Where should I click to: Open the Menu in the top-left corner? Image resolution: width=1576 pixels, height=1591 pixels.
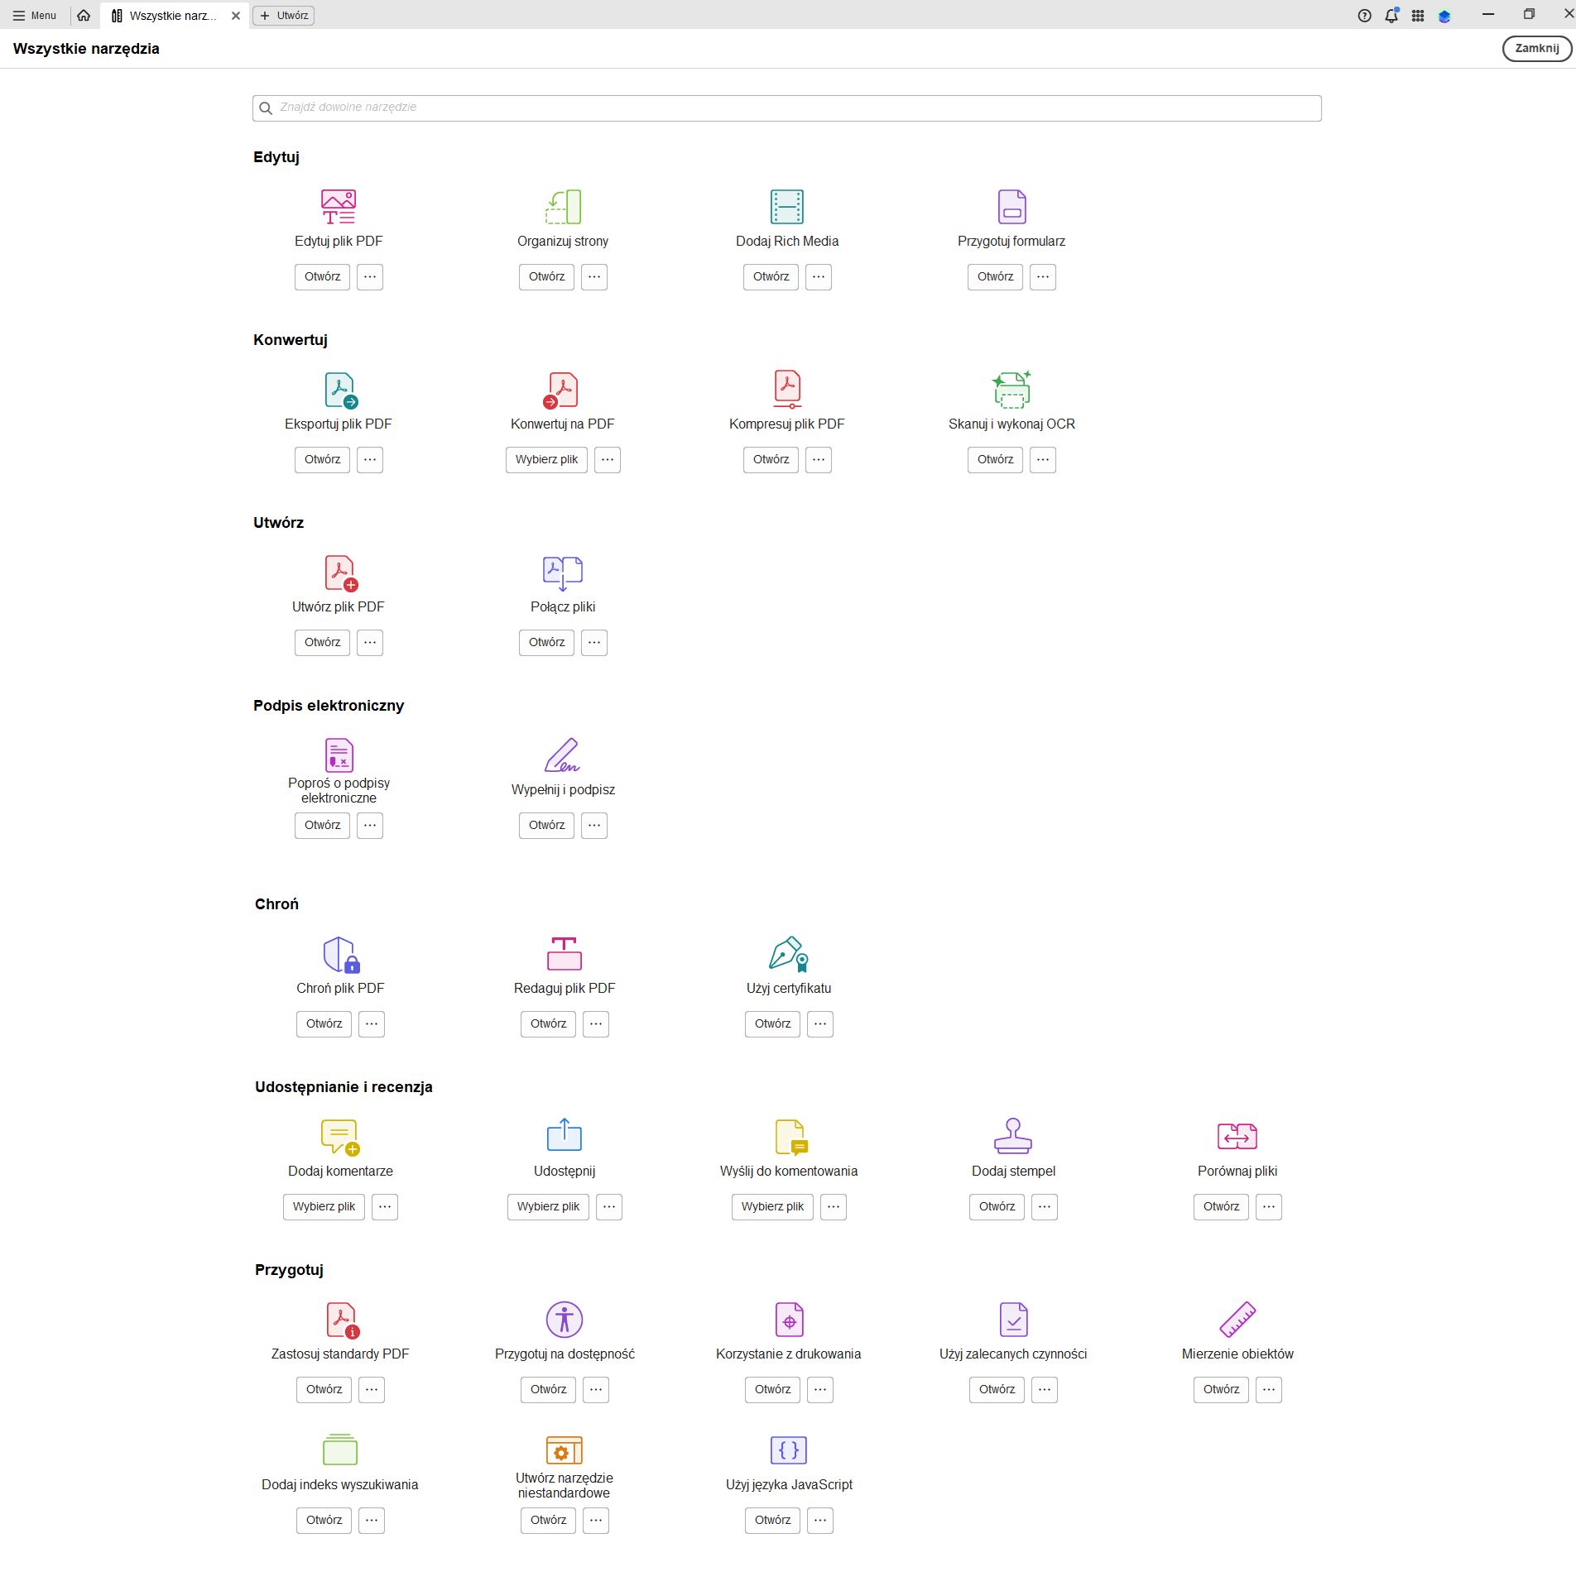pos(33,15)
